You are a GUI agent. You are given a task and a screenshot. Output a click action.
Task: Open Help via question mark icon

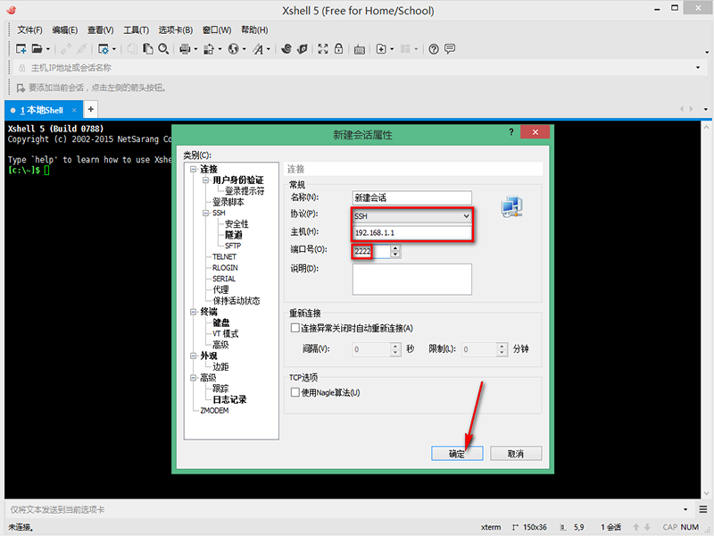coord(434,49)
